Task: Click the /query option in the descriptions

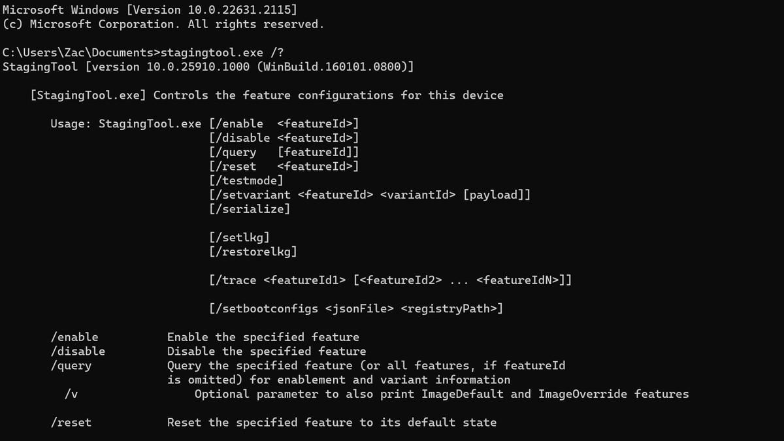Action: tap(71, 366)
